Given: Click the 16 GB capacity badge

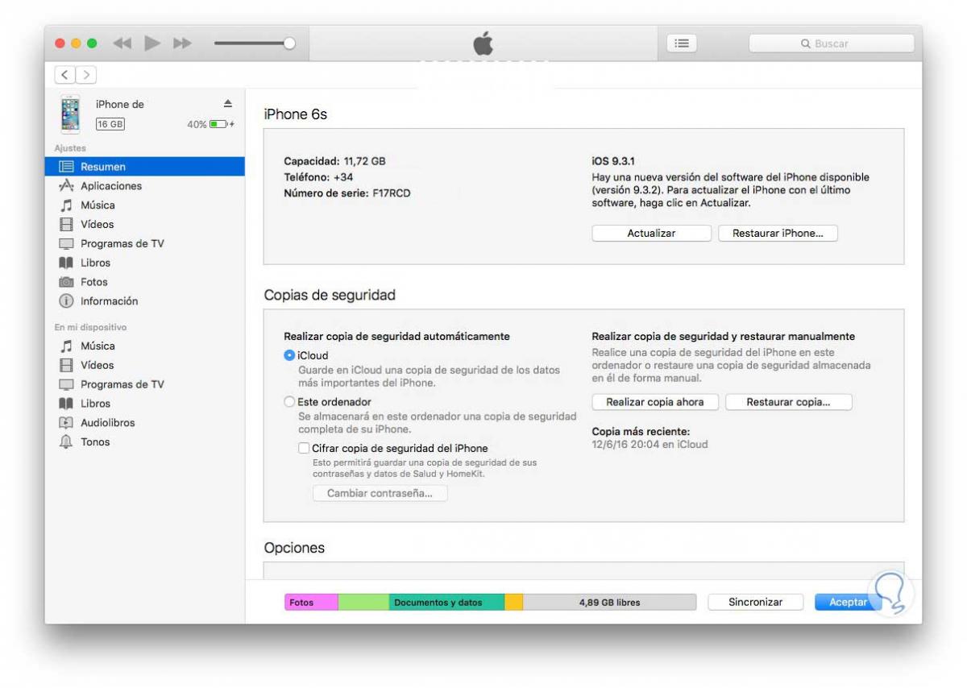Looking at the screenshot, I should [110, 124].
